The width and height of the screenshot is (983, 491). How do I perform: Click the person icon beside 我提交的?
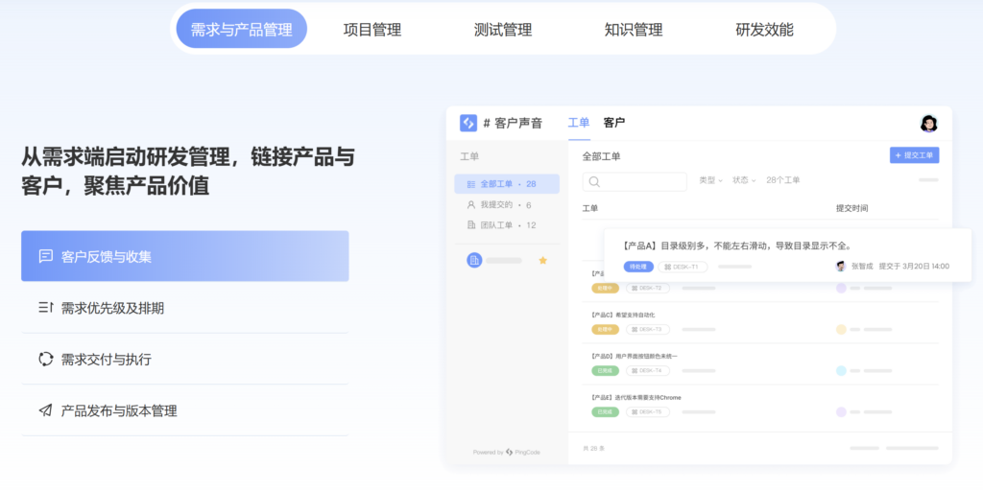(470, 205)
